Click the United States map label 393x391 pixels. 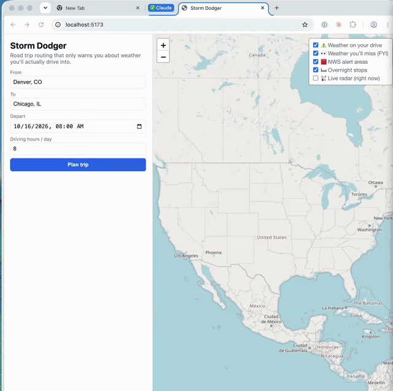click(271, 237)
